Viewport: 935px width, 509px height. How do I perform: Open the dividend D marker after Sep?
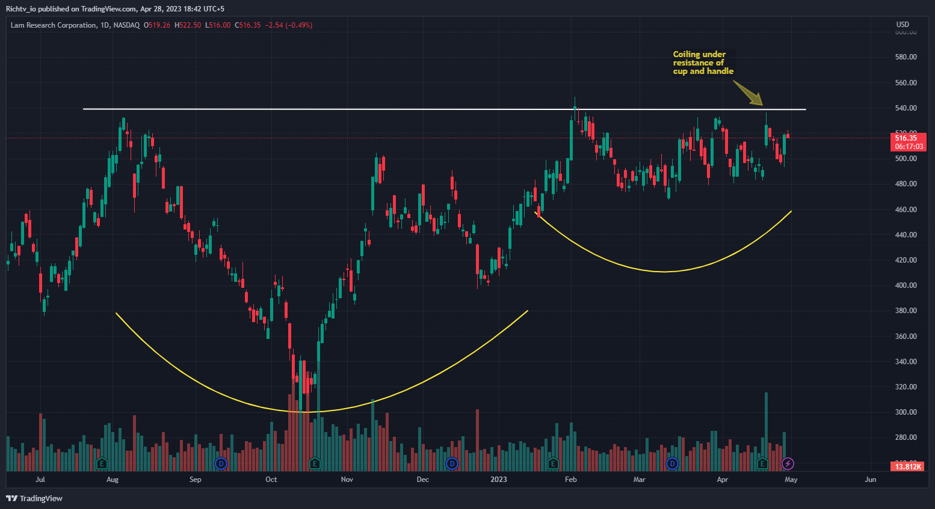pyautogui.click(x=221, y=463)
